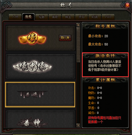132x135 pixels.
Task: Go to the 时装 tab
Action: point(95,17)
